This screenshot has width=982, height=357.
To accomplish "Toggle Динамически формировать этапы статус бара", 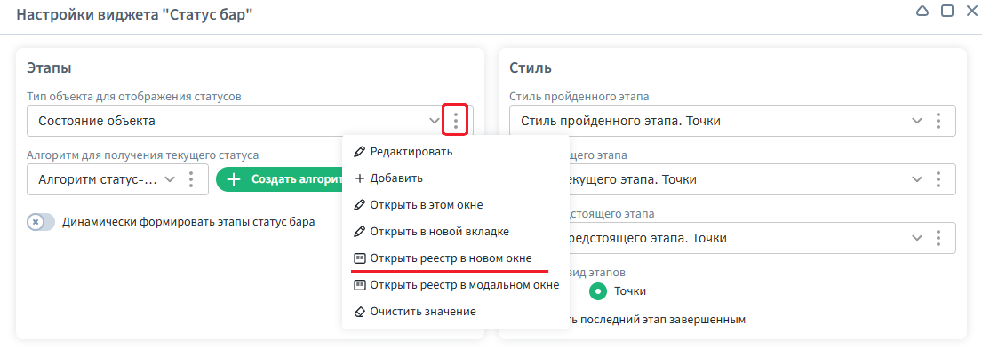I will click(x=40, y=222).
